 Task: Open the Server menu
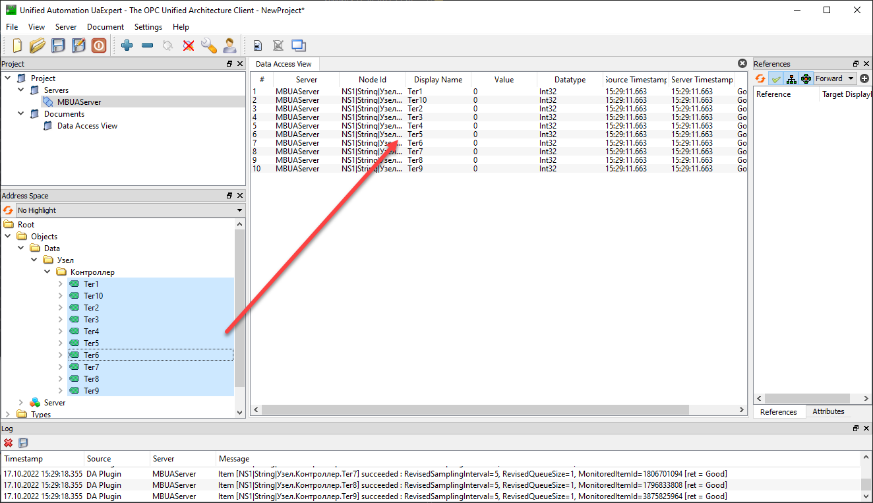[66, 27]
